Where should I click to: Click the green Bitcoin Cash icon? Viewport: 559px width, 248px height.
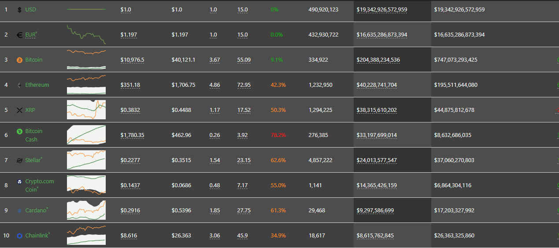[x=19, y=131]
